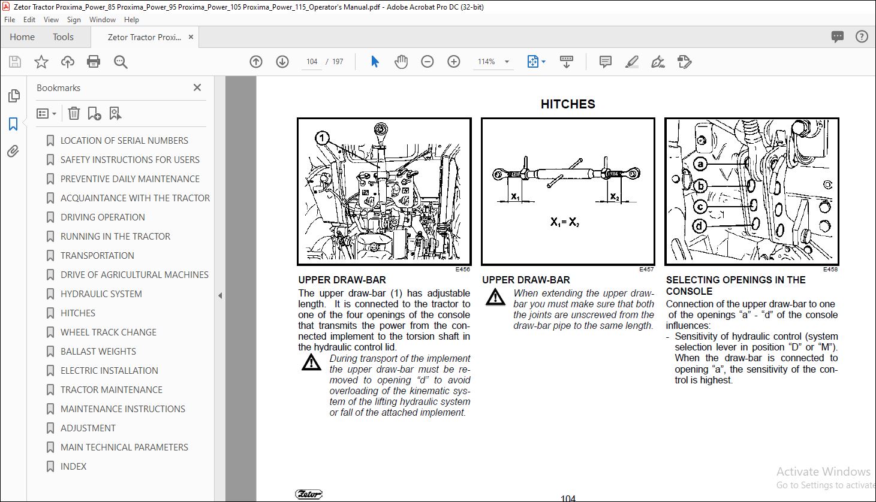Print the document with printer icon
This screenshot has width=876, height=502.
tap(94, 62)
